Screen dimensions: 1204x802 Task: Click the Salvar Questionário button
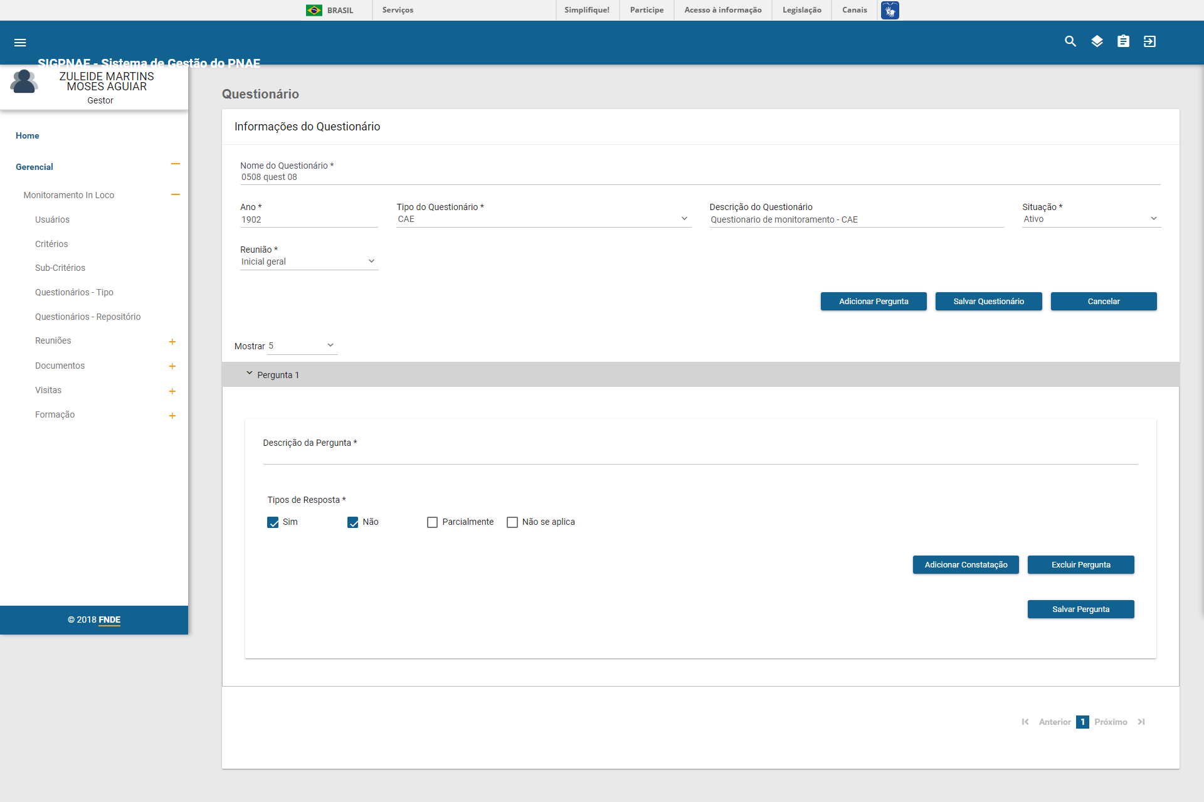pos(988,302)
